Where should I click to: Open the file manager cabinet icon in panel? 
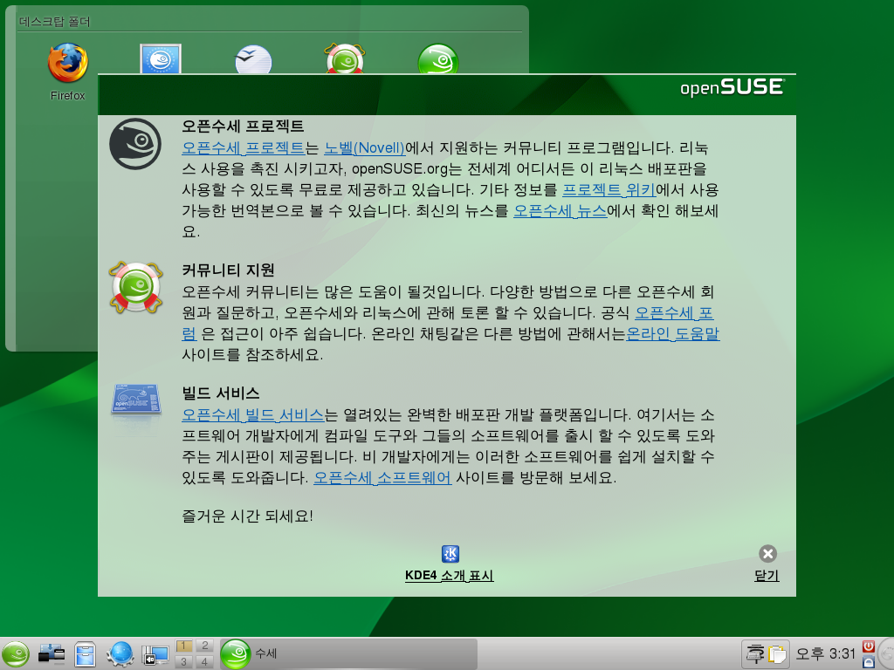tap(85, 654)
